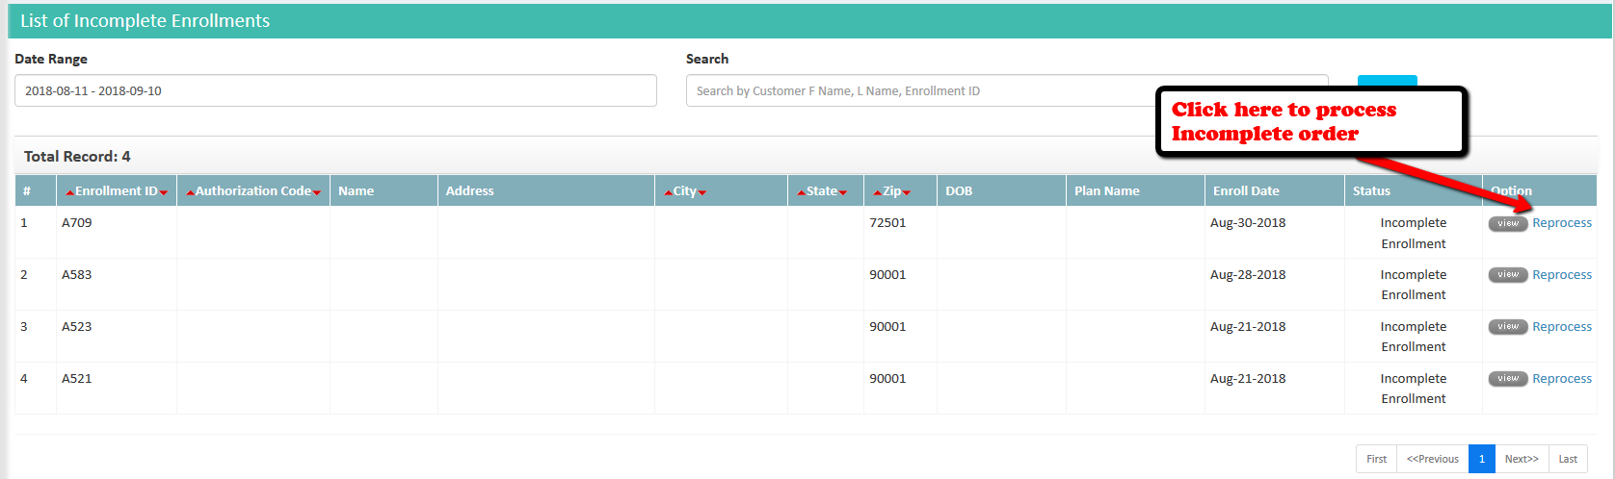Go to Next page in pagination
The image size is (1615, 479).
(x=1522, y=459)
